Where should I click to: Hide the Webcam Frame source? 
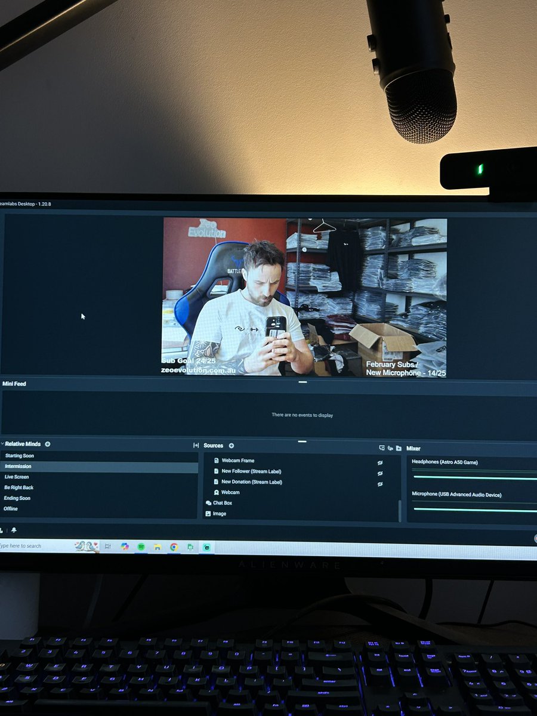[x=380, y=461]
